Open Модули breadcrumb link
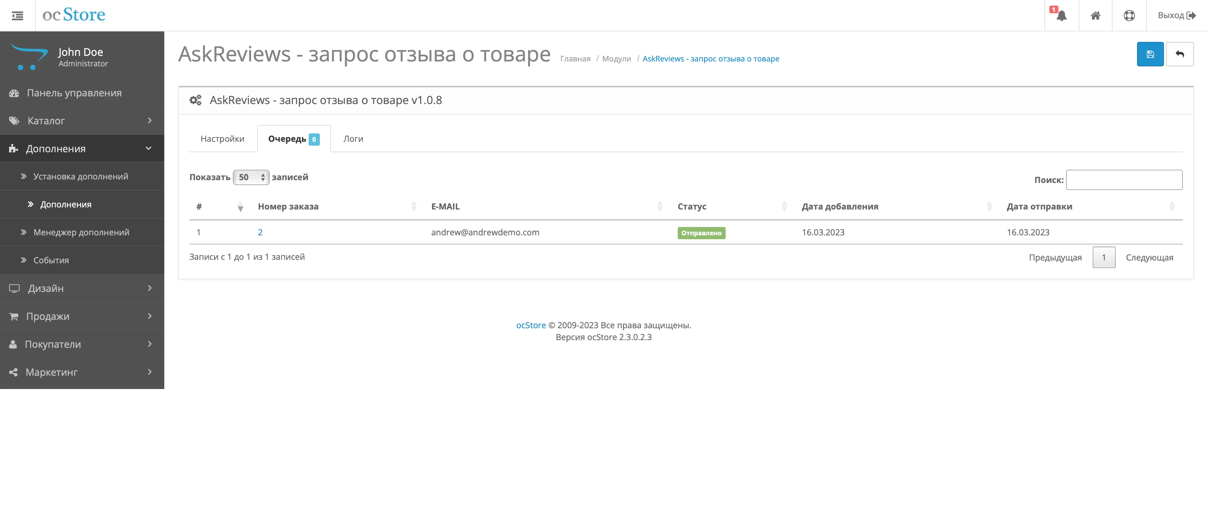 coord(616,59)
